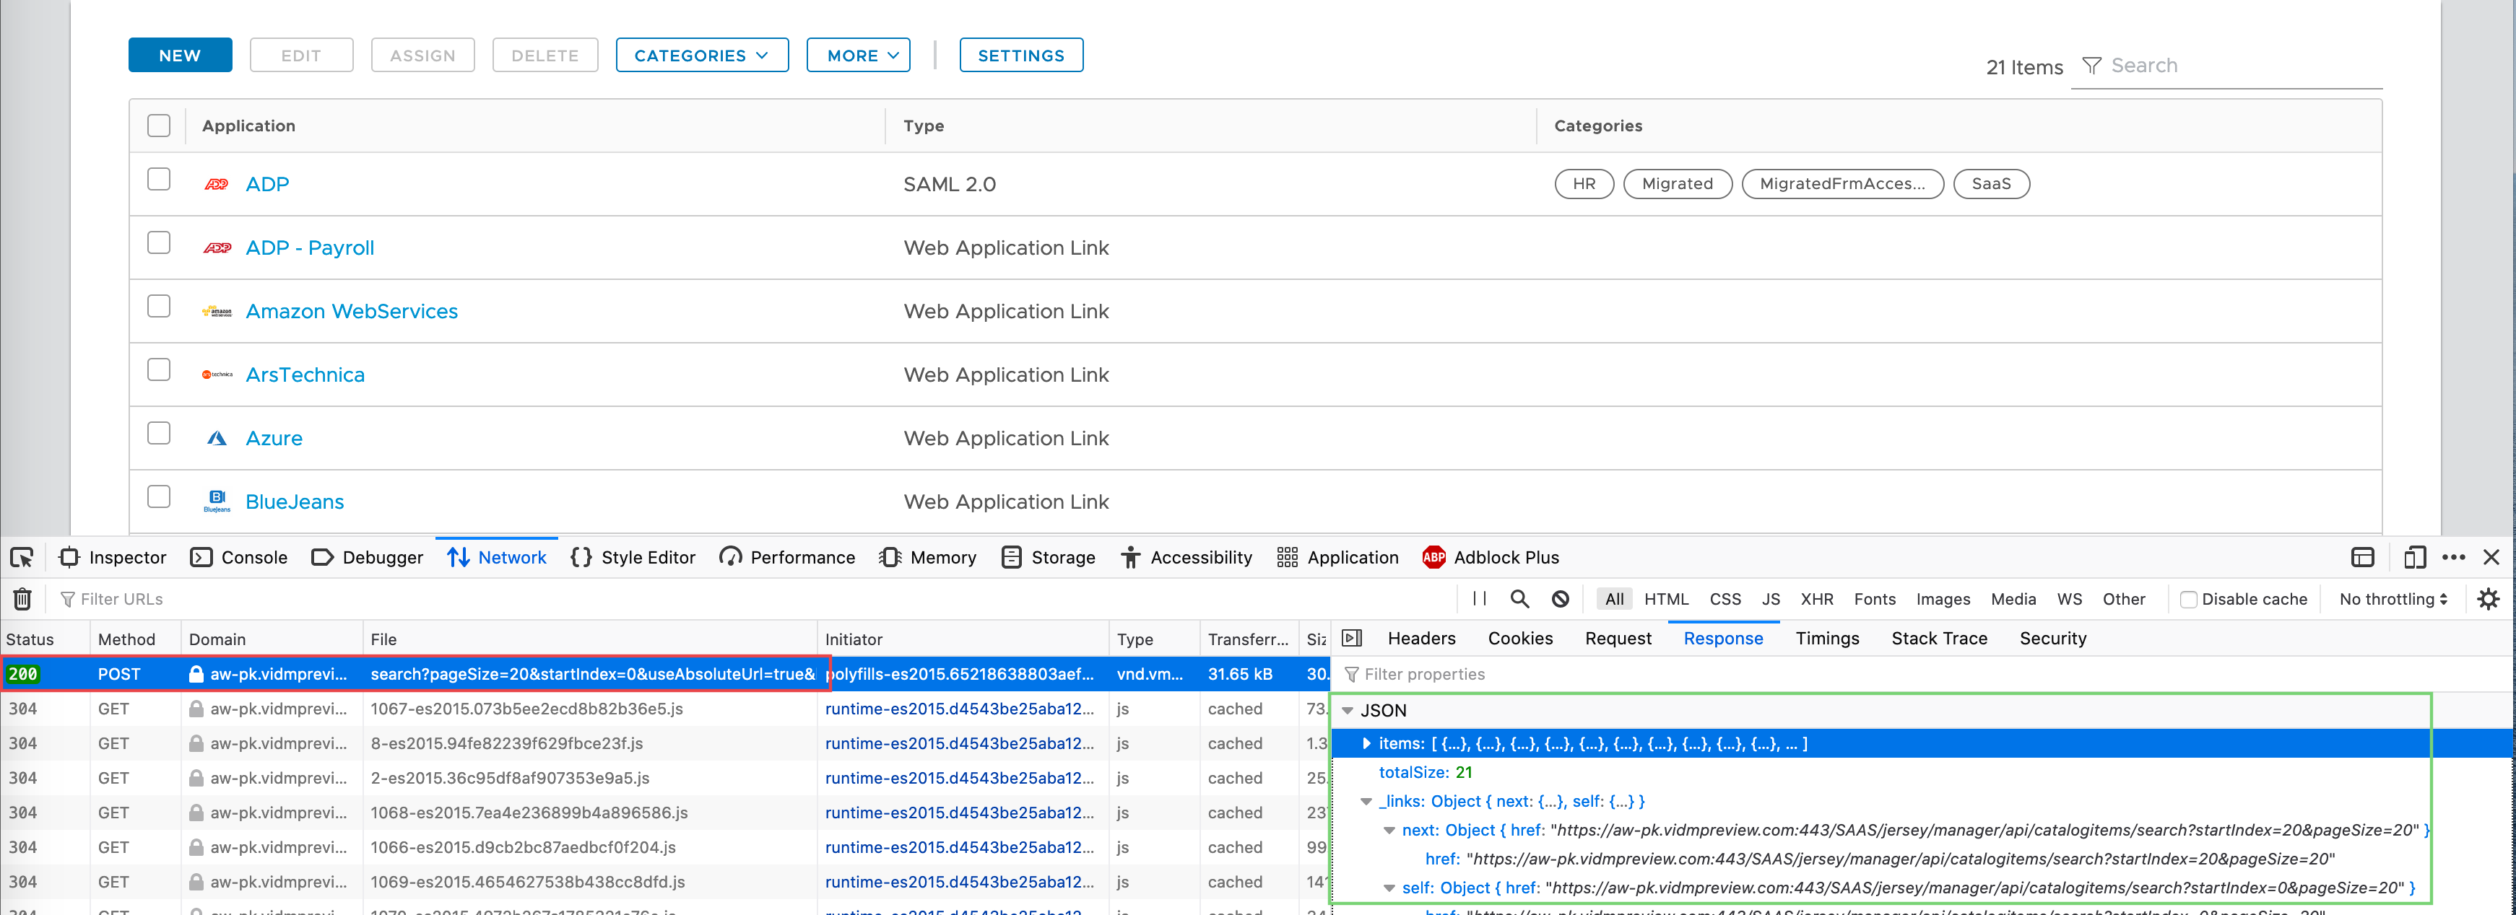2516x915 pixels.
Task: Click the Azure logo icon
Action: point(217,438)
